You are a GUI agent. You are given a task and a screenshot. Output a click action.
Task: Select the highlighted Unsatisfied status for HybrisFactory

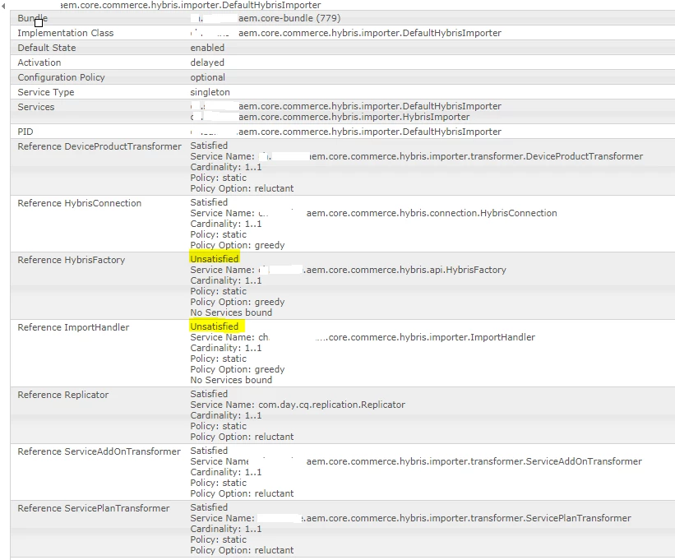215,259
